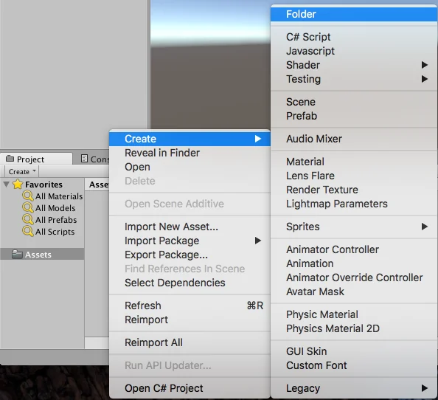Click the Project tab folder icon

pyautogui.click(x=10, y=159)
